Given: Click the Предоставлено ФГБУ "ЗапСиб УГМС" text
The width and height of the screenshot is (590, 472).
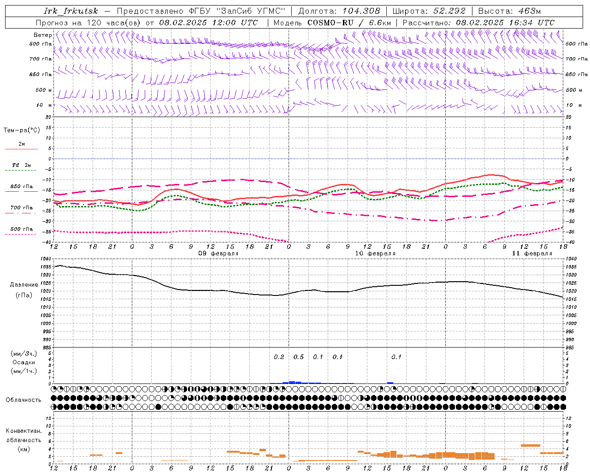Looking at the screenshot, I should tap(201, 11).
